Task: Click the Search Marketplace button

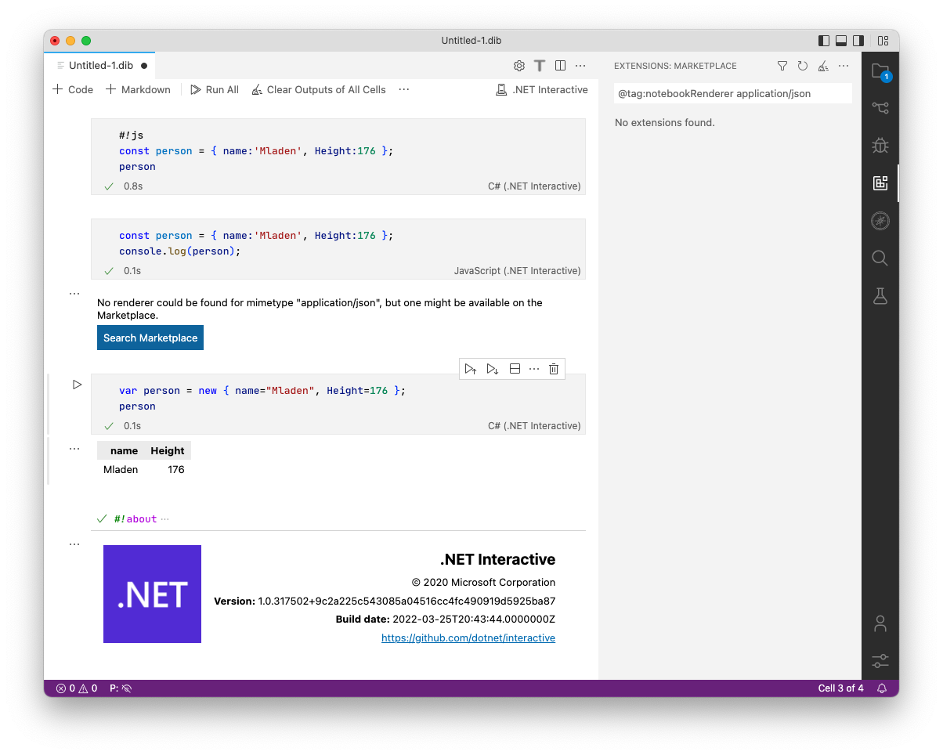Action: 150,338
